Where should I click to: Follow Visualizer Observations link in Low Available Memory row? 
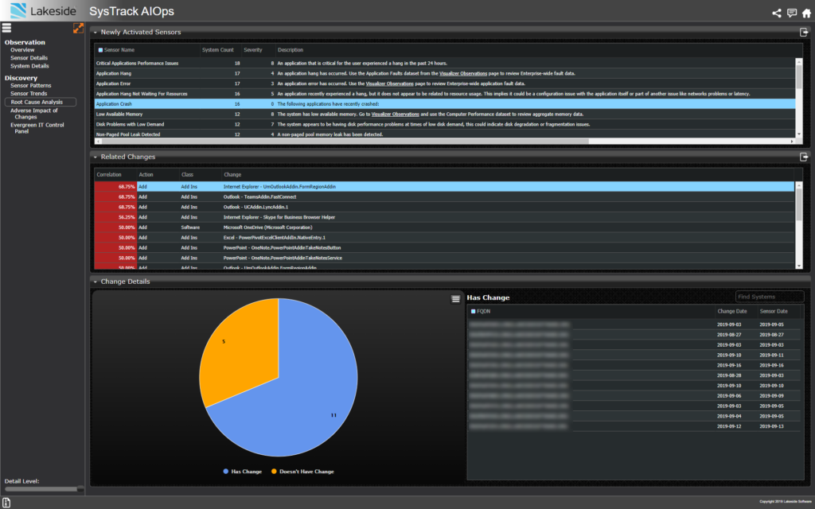click(x=395, y=115)
